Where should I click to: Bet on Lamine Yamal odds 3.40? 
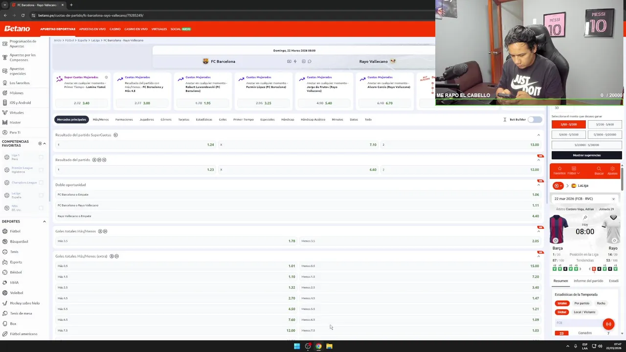click(x=81, y=103)
